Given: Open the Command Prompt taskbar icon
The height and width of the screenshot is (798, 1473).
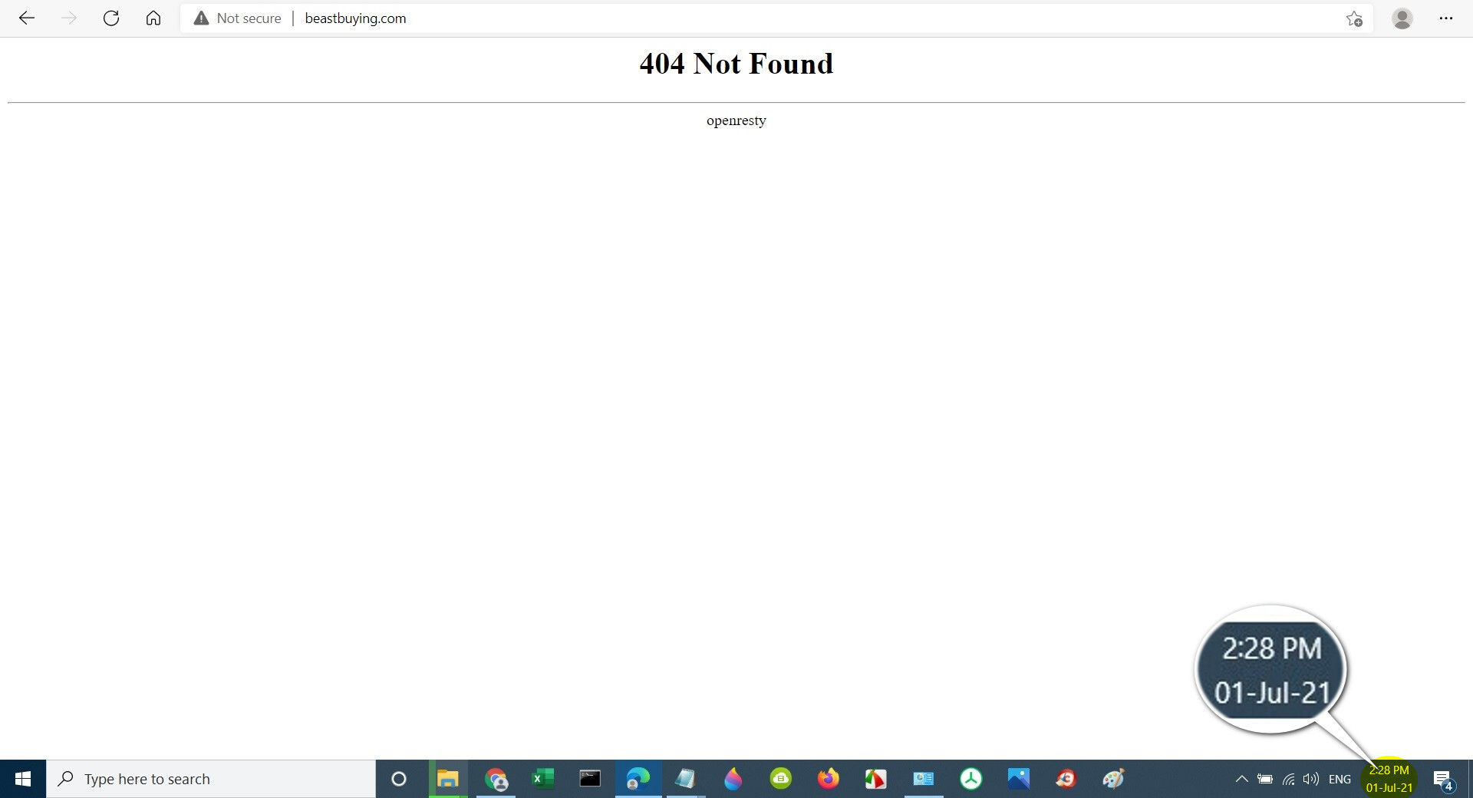Looking at the screenshot, I should (x=590, y=779).
